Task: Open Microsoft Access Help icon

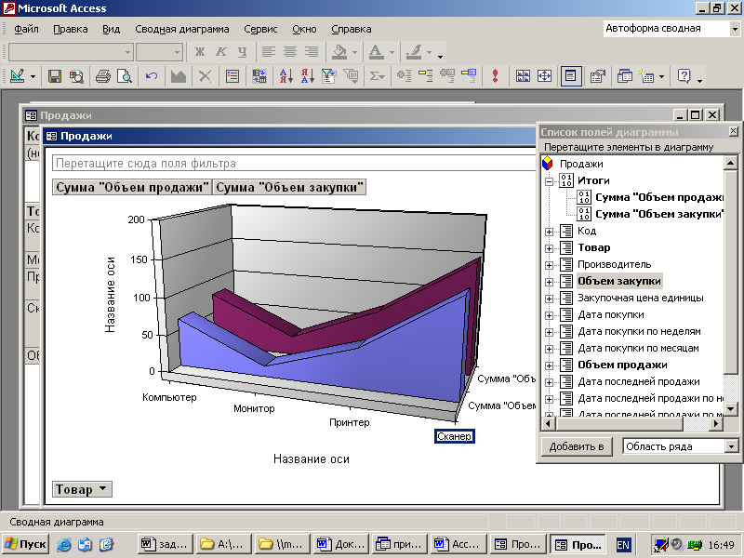Action: click(x=684, y=76)
